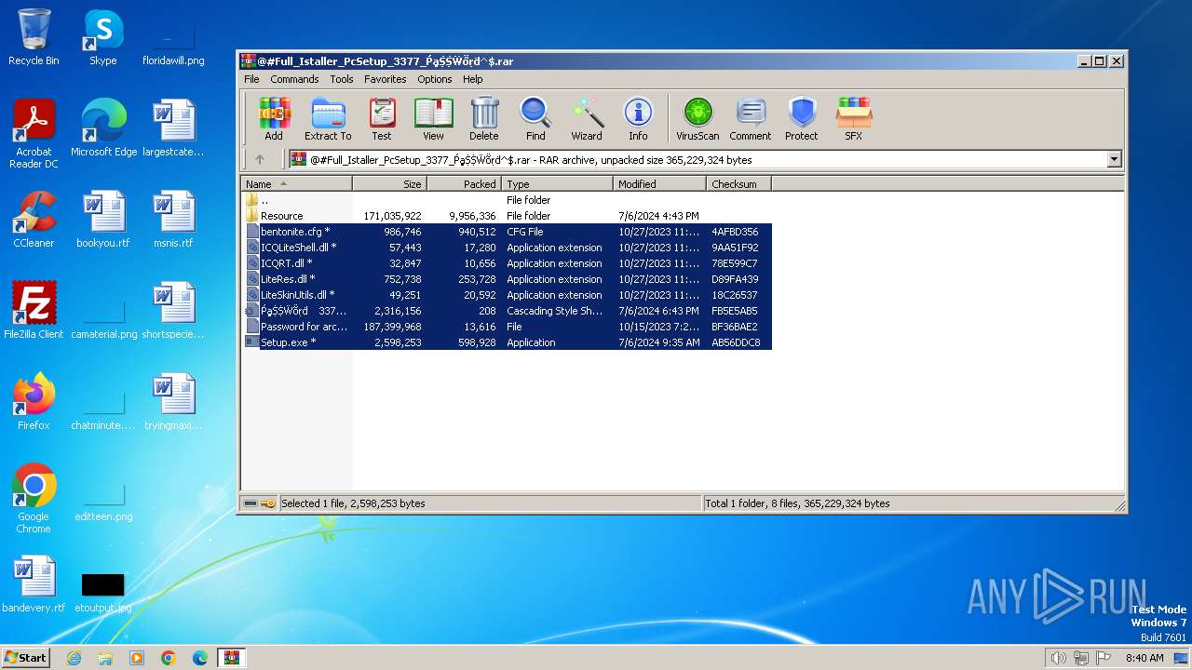Select the Resource folder row
This screenshot has height=670, width=1192.
(507, 216)
